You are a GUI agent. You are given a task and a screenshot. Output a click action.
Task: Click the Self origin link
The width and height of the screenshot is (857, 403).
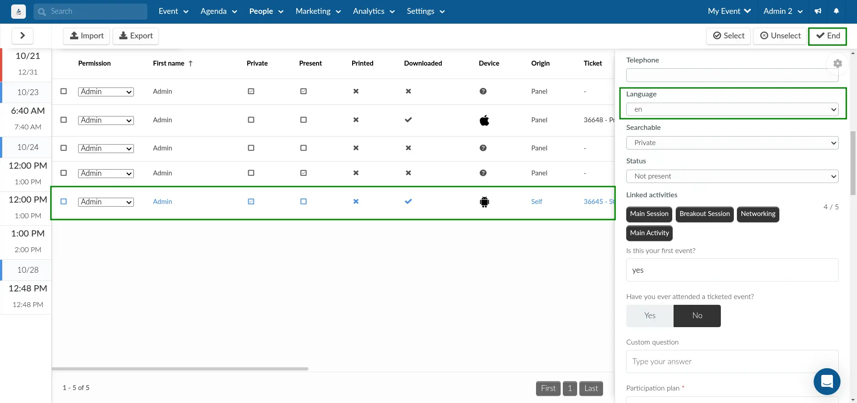coord(537,201)
